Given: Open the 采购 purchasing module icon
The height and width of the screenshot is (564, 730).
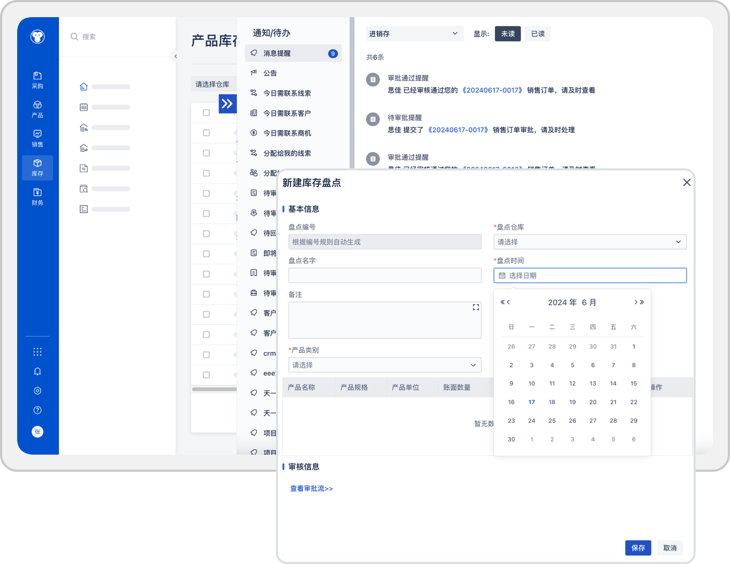Looking at the screenshot, I should click(37, 79).
